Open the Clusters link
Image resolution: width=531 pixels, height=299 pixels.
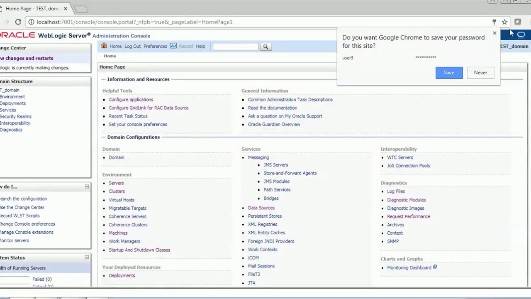point(117,191)
